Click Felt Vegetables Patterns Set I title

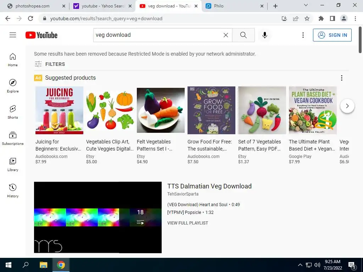coord(155,145)
